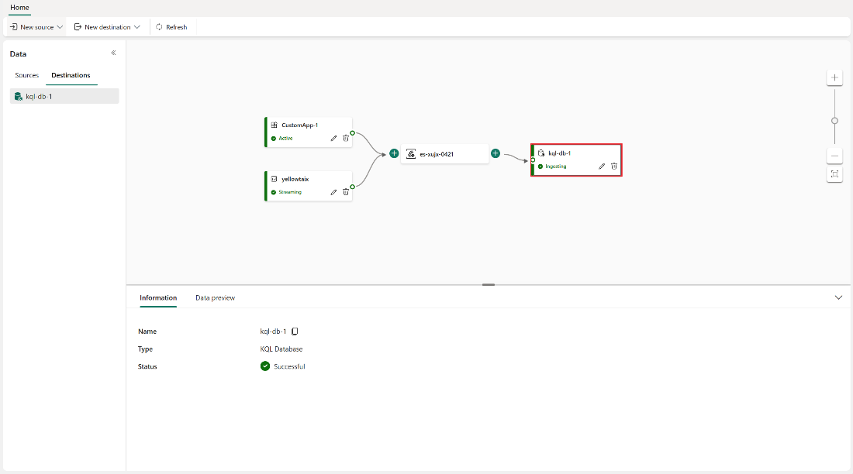Click the zoom out minus button
853x474 pixels.
(834, 156)
